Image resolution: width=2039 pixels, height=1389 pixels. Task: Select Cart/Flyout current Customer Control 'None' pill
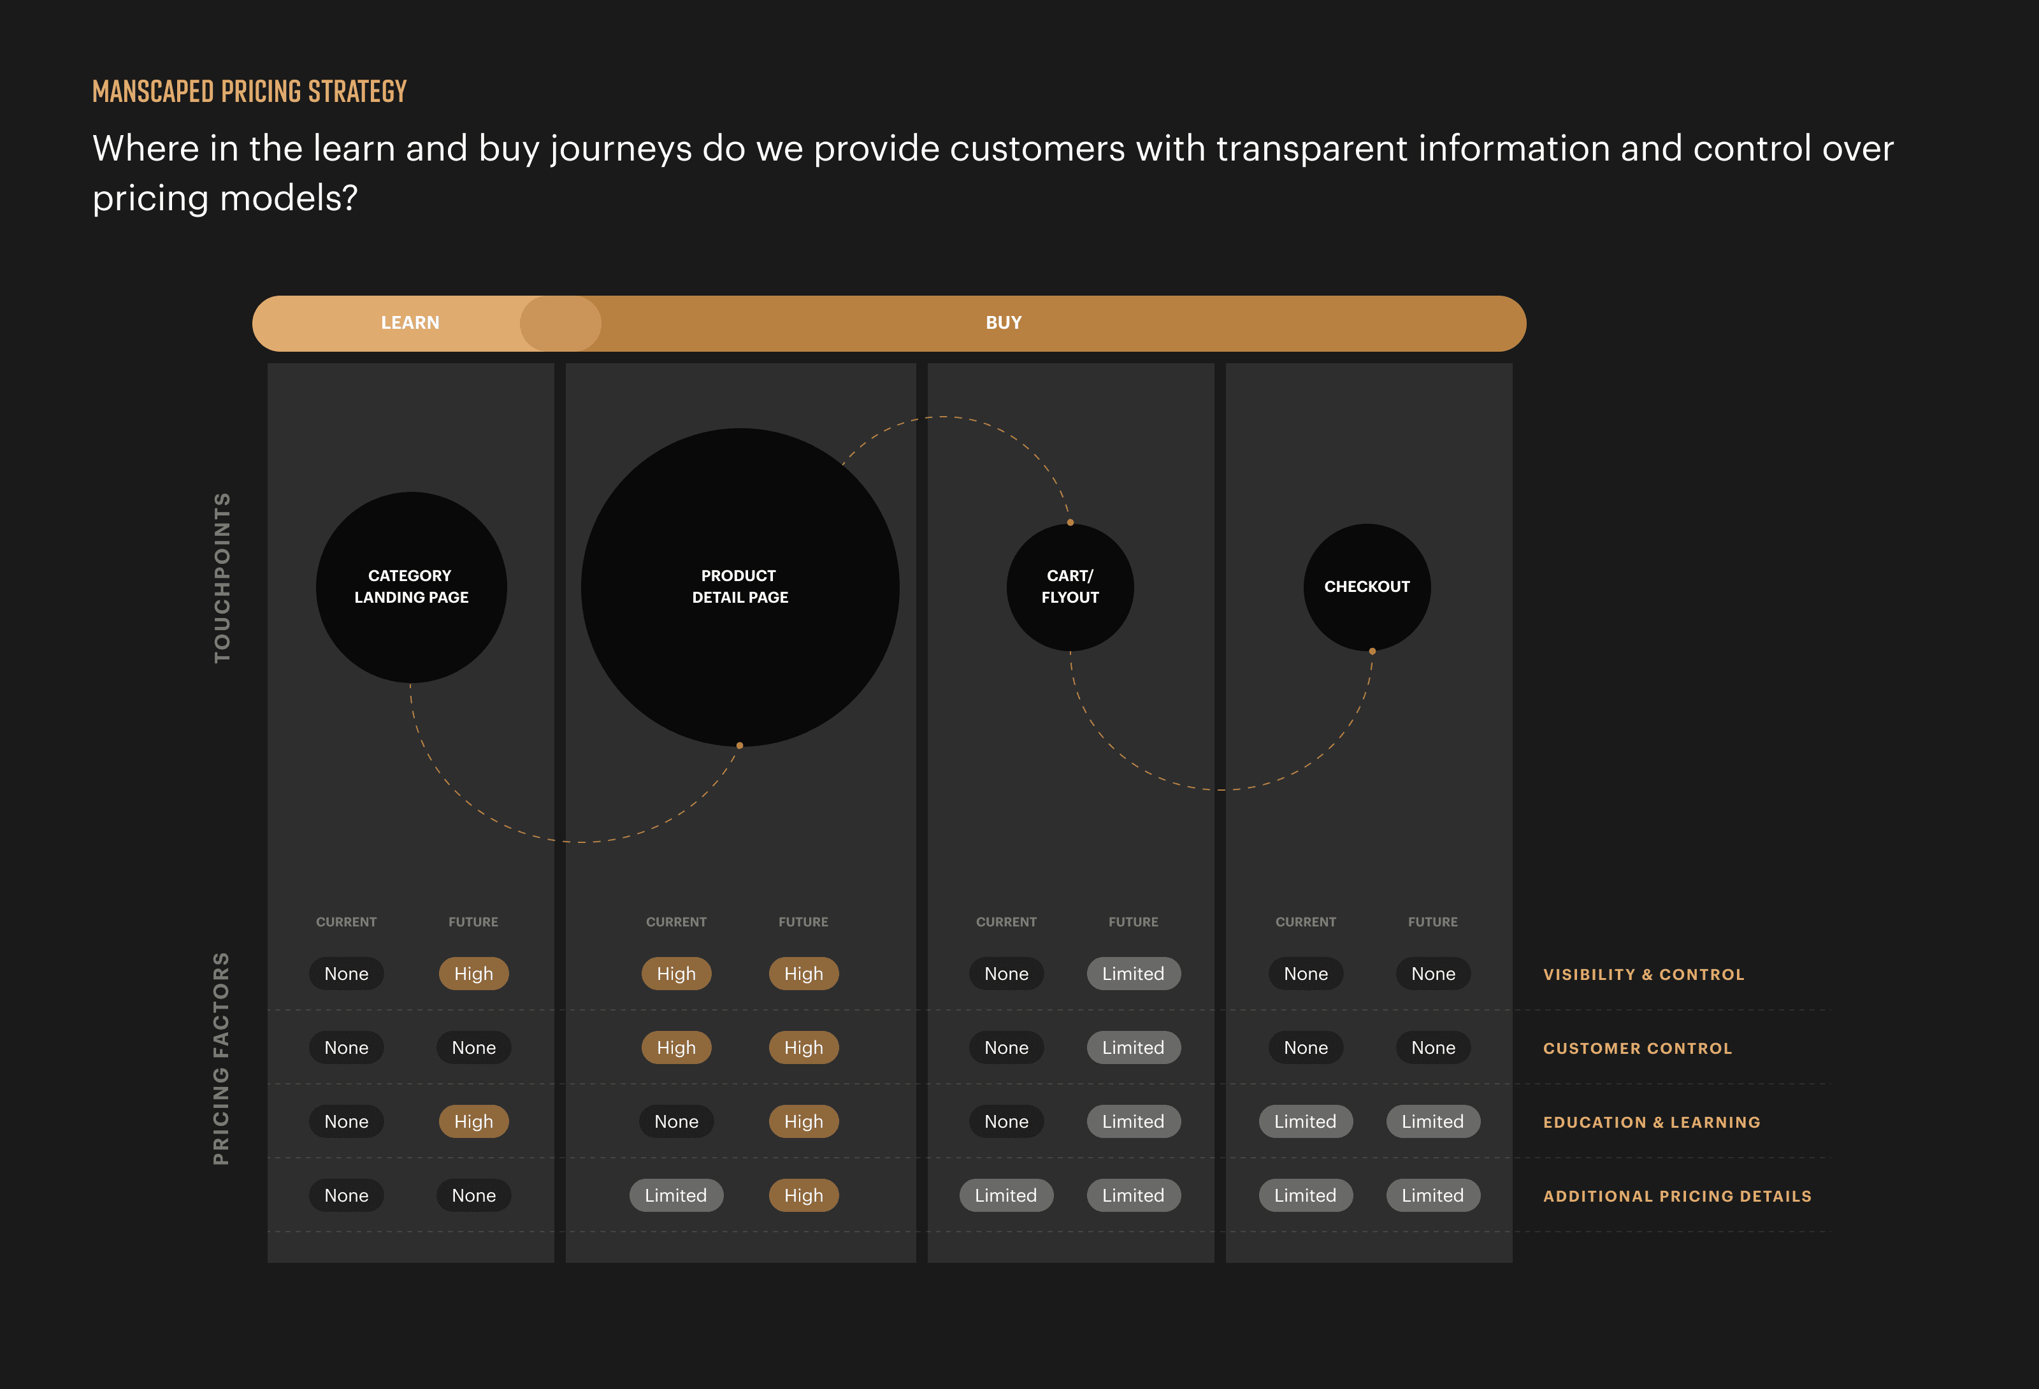click(x=1006, y=1047)
